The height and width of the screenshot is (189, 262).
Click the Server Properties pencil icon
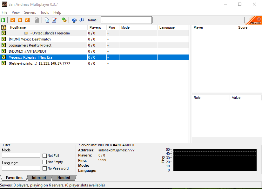tap(54, 20)
